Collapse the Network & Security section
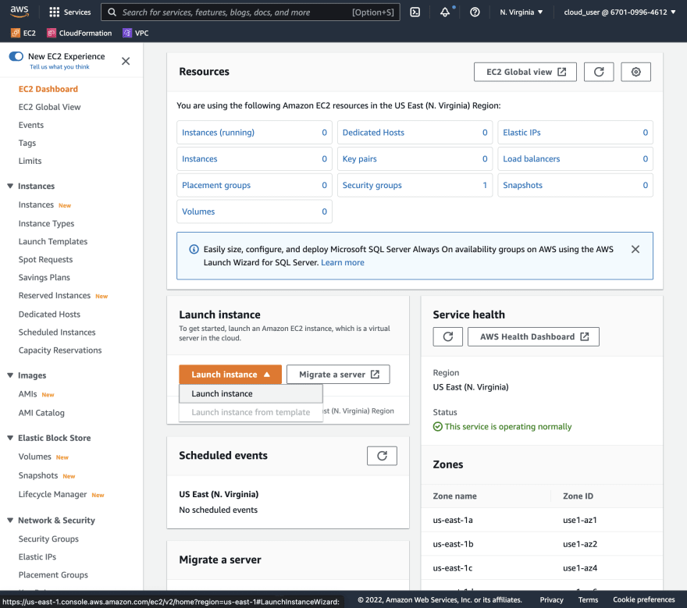Screen dimensions: 687x608 tap(10, 521)
